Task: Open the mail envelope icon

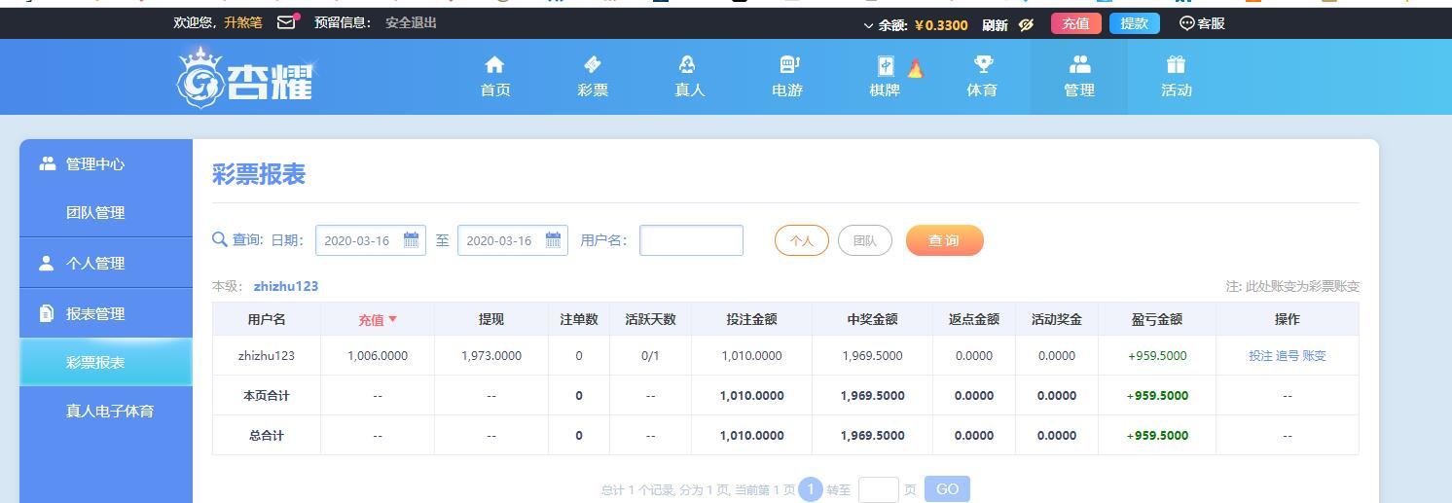Action: pos(286,22)
